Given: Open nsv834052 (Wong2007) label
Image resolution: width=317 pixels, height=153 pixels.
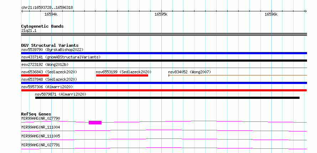Looking at the screenshot, I should tap(189, 72).
